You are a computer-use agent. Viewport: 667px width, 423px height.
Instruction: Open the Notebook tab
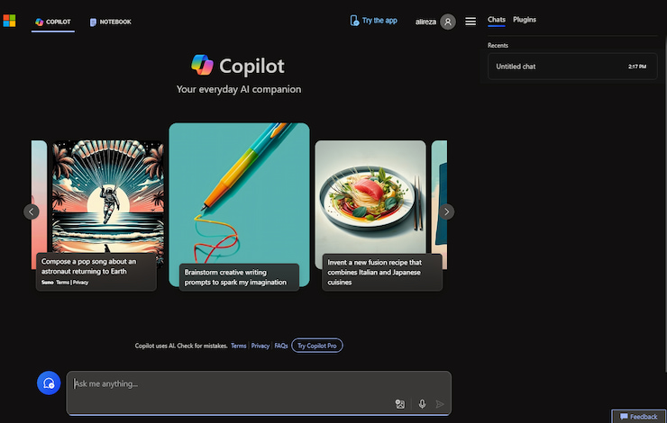pyautogui.click(x=111, y=22)
